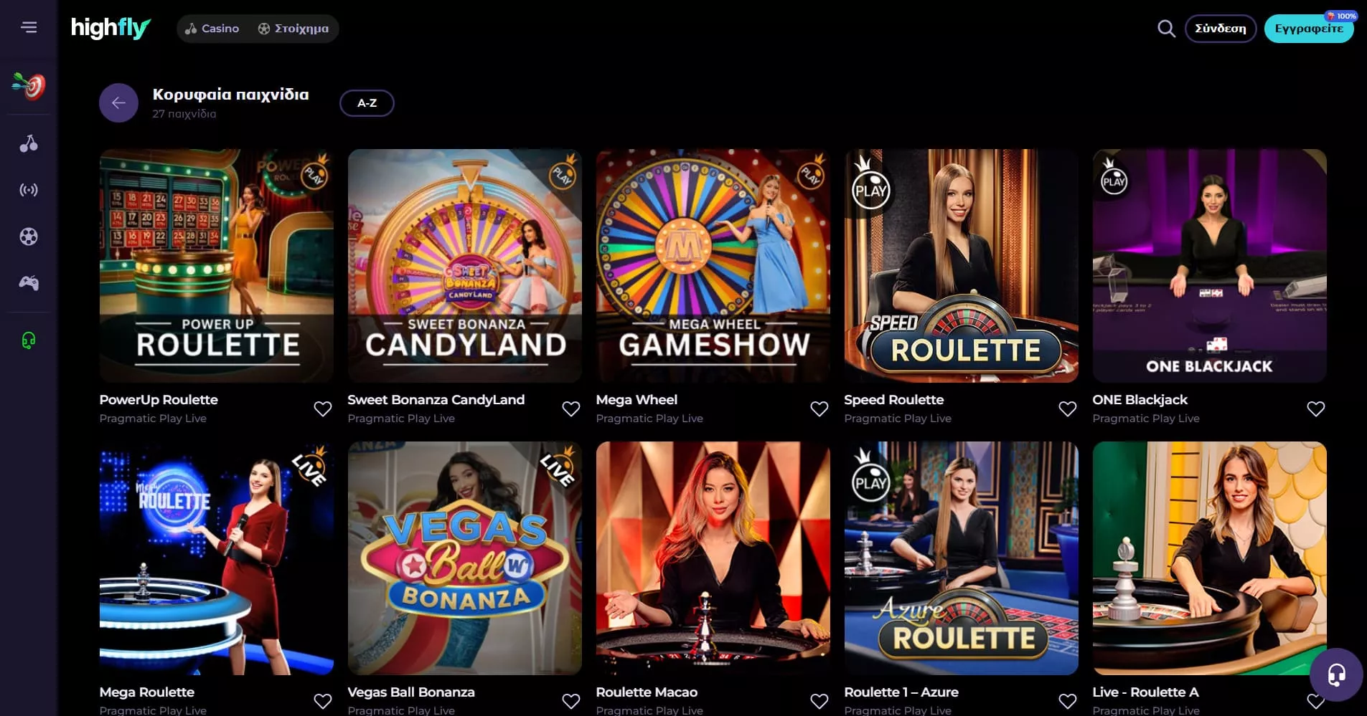Add ONE Blackjack to favorites
1367x716 pixels.
pos(1316,409)
